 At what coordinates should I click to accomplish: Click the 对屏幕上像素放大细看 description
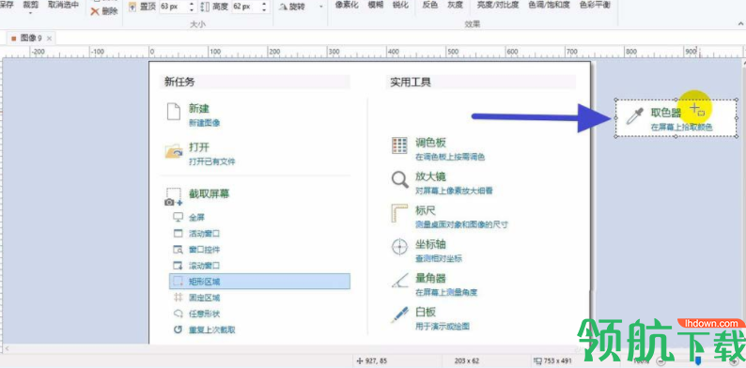pos(454,192)
